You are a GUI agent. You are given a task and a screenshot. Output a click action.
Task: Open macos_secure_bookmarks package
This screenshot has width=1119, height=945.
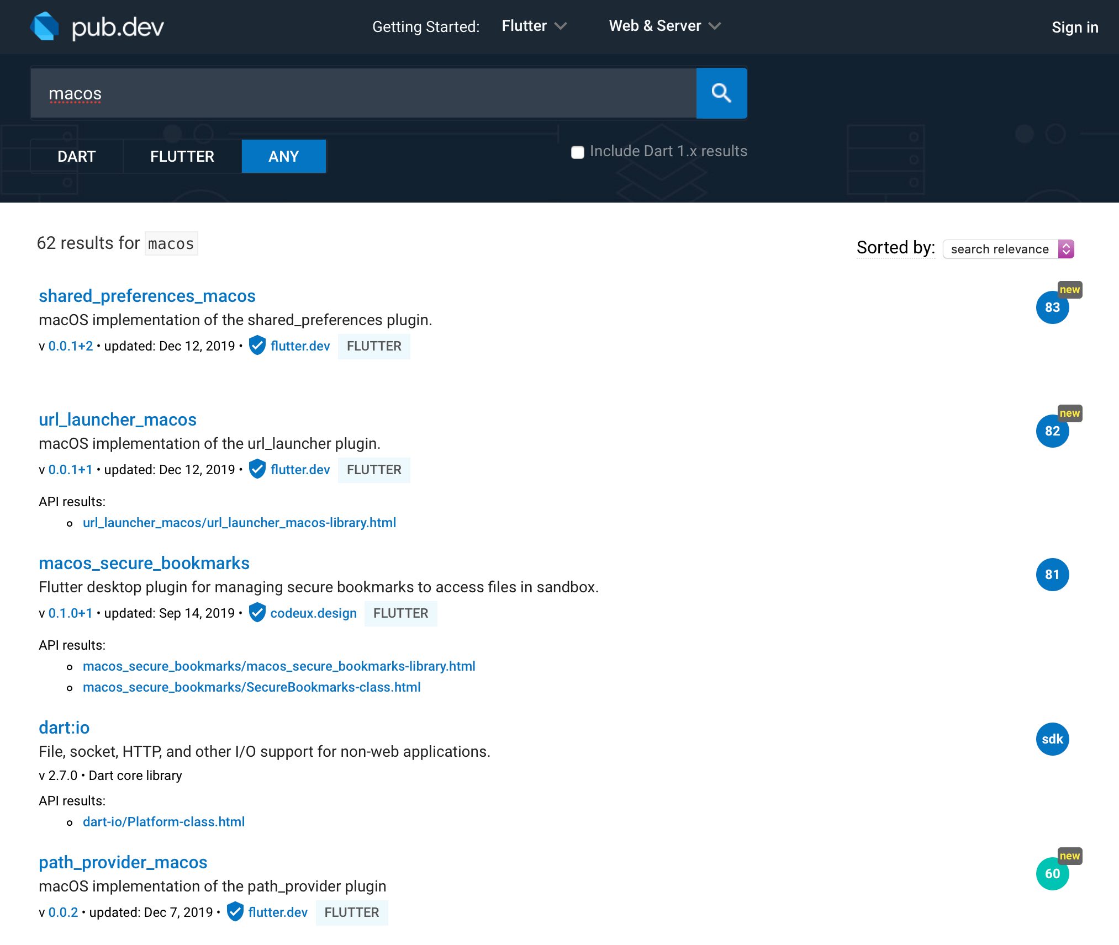click(x=144, y=563)
